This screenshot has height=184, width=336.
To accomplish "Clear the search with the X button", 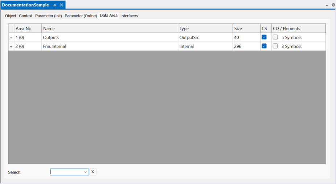I will tap(93, 172).
